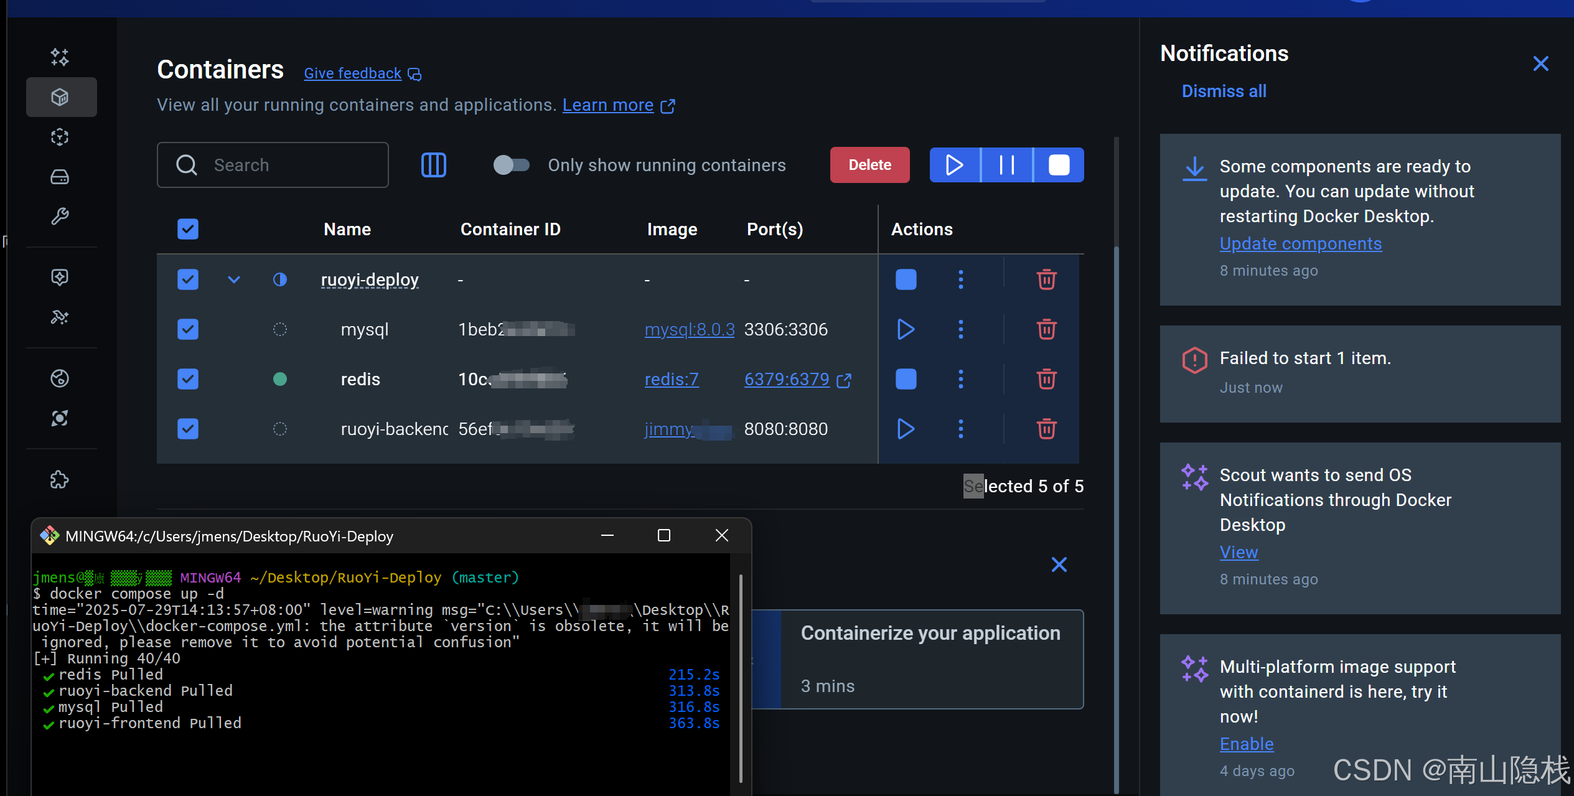Image resolution: width=1574 pixels, height=796 pixels.
Task: Open the ruoyi-deploy stack name link
Action: pos(370,280)
